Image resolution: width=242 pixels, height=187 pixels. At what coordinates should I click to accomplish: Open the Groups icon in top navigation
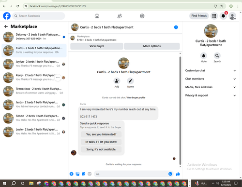(142, 16)
